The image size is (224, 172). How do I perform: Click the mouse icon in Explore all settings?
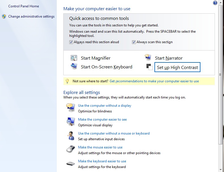tap(70, 149)
